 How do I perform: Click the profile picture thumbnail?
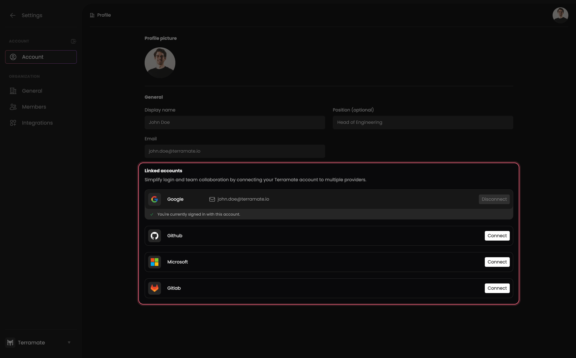(x=160, y=62)
